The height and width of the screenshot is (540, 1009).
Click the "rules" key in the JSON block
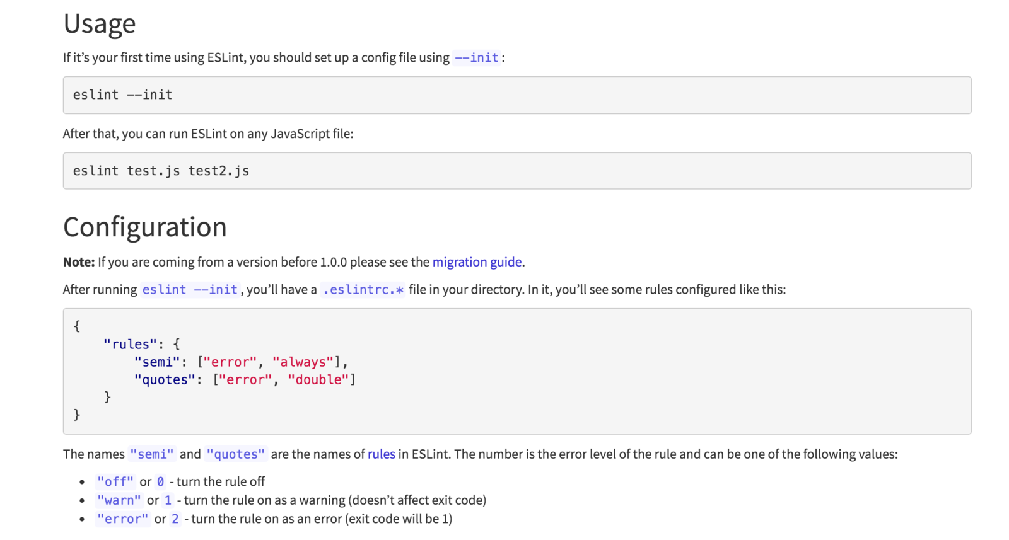pyautogui.click(x=130, y=345)
